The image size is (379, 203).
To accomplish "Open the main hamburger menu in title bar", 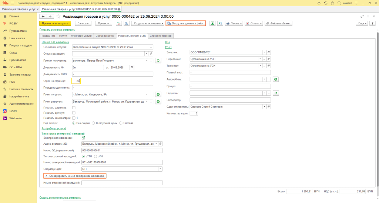I will pos(12,3).
